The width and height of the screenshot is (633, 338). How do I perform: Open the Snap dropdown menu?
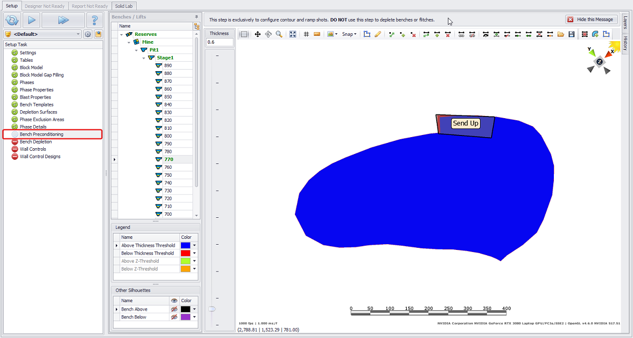coord(349,34)
